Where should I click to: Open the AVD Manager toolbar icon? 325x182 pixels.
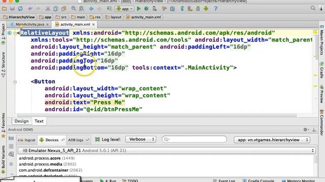tap(190, 9)
